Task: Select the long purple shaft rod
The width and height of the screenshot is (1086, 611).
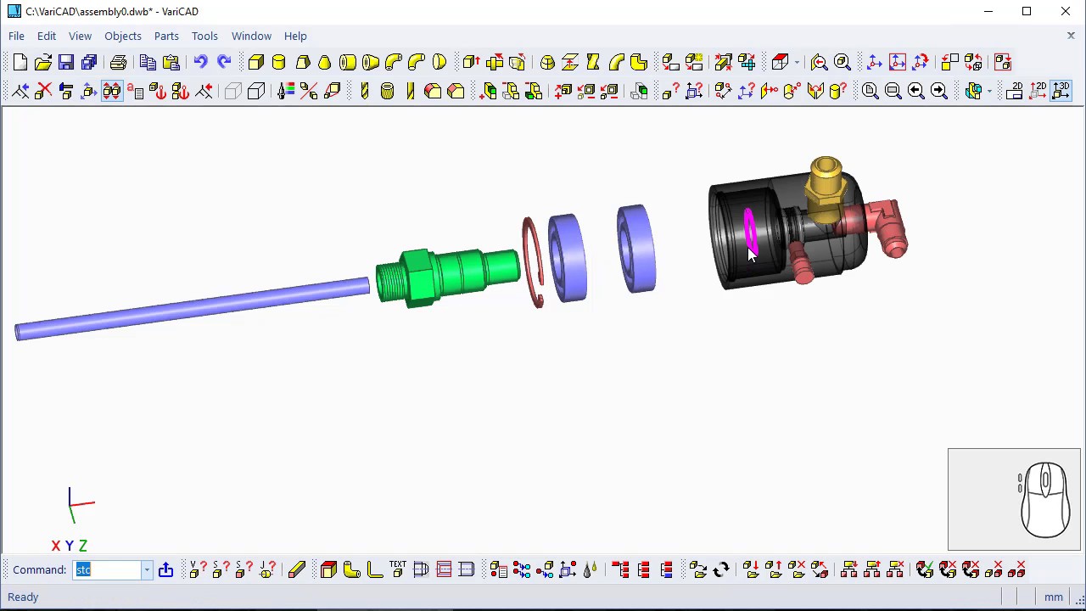Action: pos(192,309)
